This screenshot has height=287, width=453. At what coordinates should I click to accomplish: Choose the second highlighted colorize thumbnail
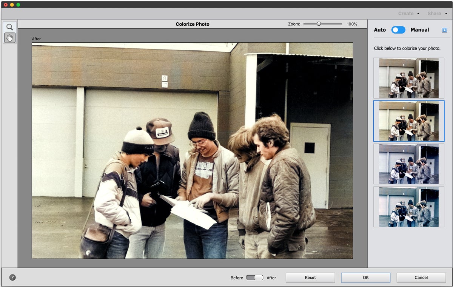pos(409,121)
